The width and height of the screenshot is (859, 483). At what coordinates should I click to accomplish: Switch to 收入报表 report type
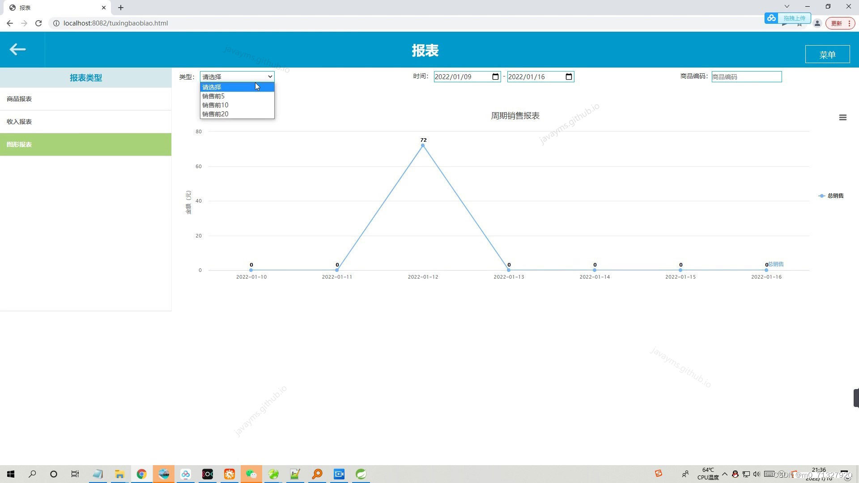[x=19, y=122]
